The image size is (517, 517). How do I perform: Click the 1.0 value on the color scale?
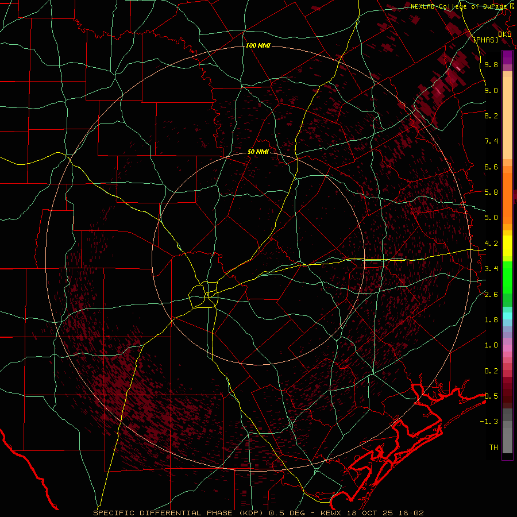(x=491, y=345)
